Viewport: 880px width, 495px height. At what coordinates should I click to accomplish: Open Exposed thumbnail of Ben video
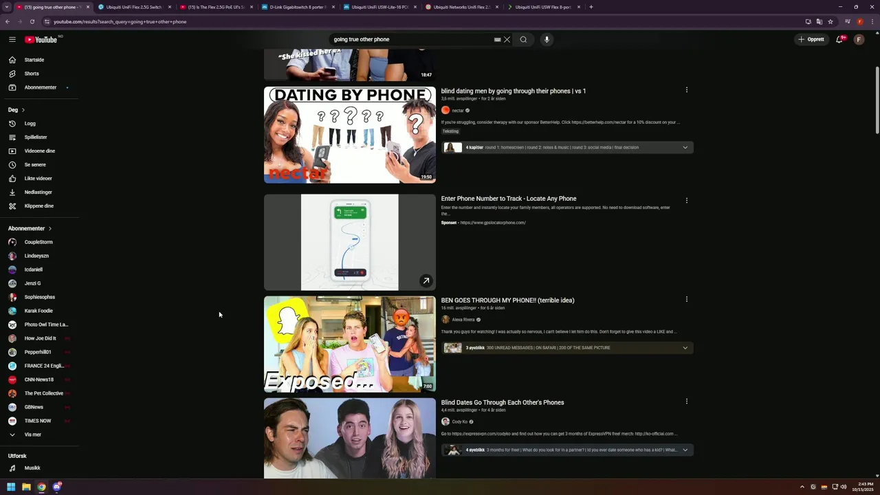[350, 344]
